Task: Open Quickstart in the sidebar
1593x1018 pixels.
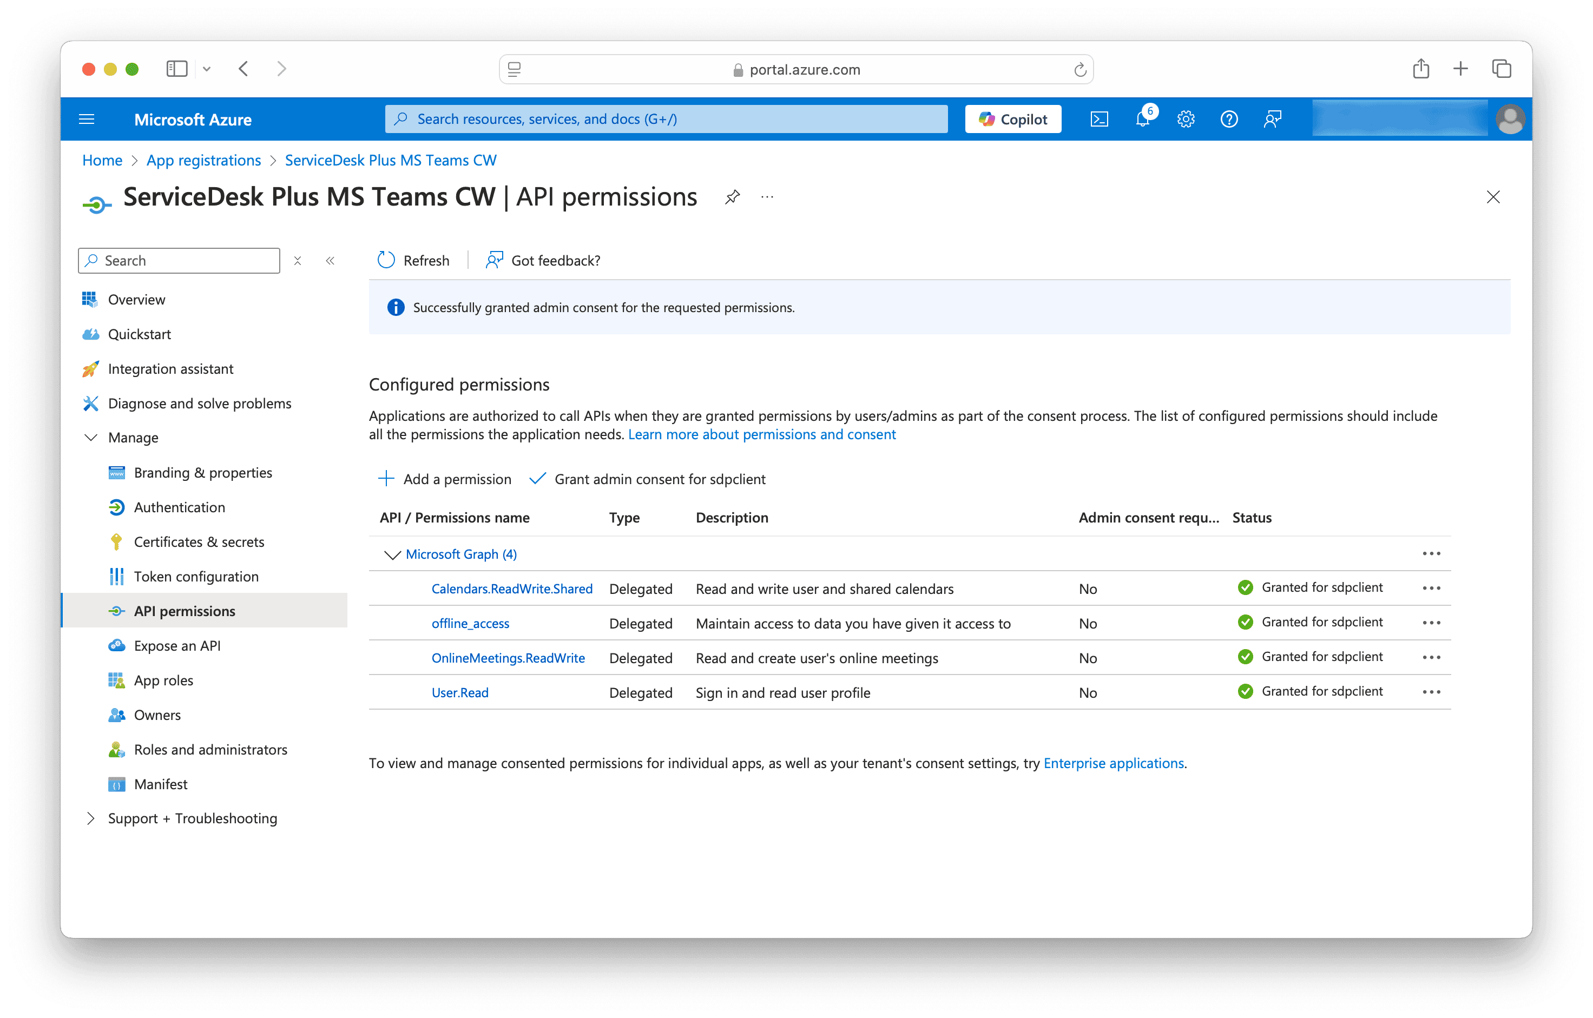Action: click(x=139, y=334)
